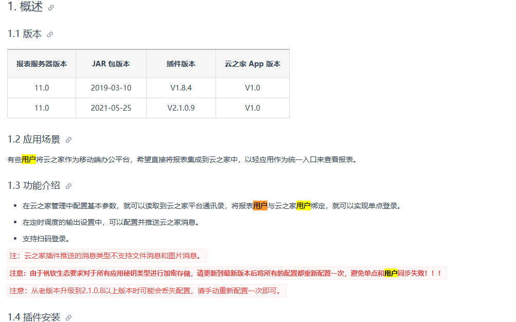Click the plugin version cell 'V2.1.0.9'
The image size is (516, 322).
[x=181, y=108]
